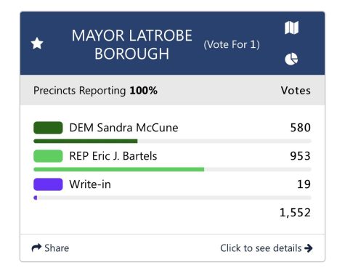Screen dimensions: 345x270
Task: Select the dark green DEM color swatch
Action: point(48,128)
